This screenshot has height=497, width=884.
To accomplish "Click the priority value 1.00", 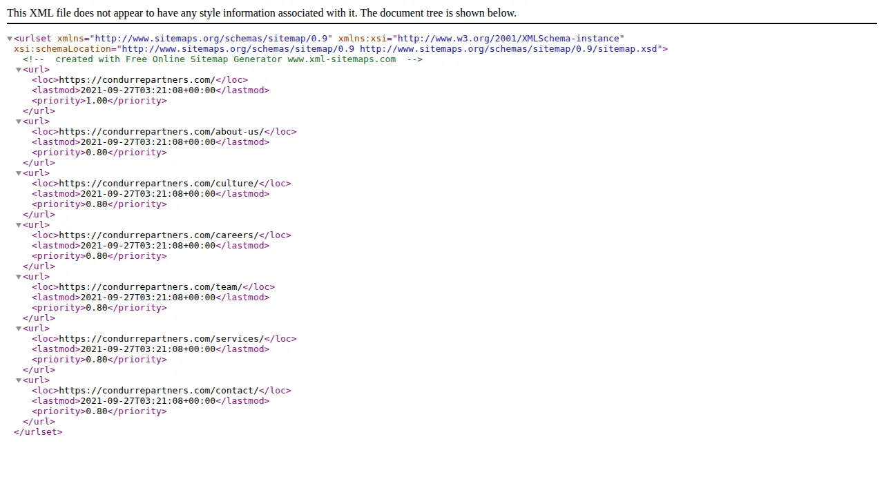I will tap(97, 101).
